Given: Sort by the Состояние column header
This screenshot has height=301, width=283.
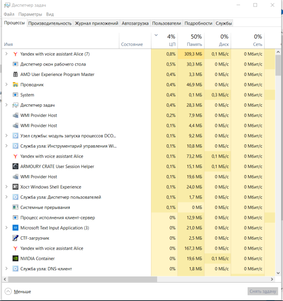Looking at the screenshot, I should pos(135,41).
